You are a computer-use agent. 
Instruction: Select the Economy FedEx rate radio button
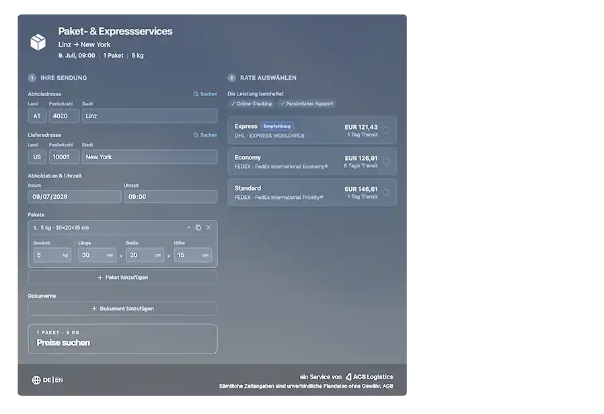point(386,161)
